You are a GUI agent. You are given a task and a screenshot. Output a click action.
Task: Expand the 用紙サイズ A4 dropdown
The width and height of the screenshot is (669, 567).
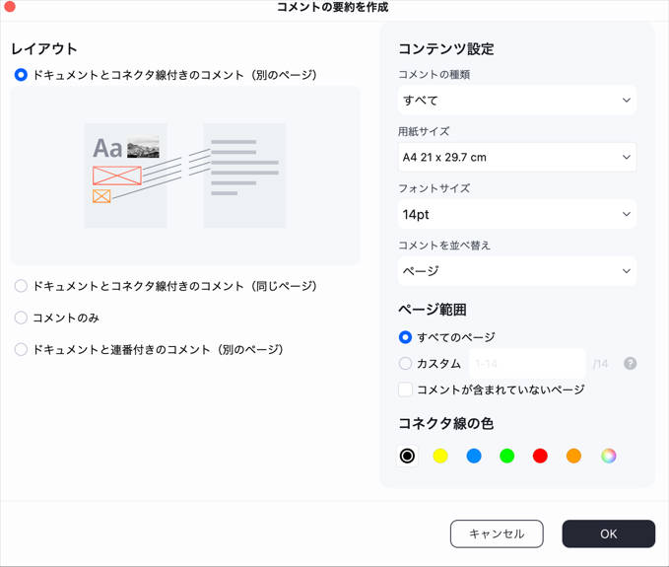516,157
